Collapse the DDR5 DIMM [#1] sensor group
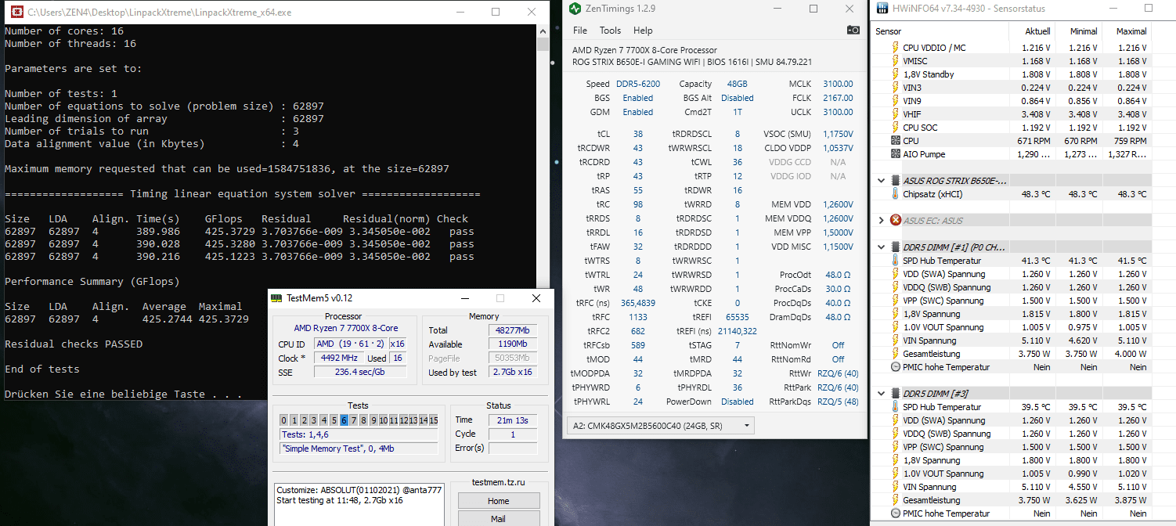The image size is (1176, 526). click(x=882, y=247)
